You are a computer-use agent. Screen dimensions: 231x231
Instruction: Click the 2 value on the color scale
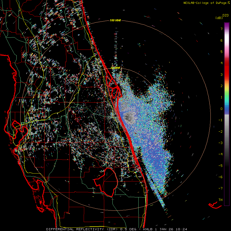point(222,86)
